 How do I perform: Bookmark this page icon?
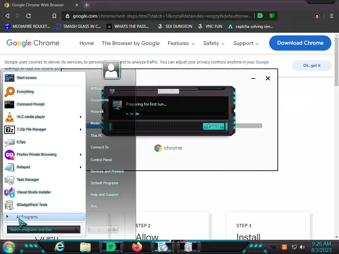point(54,16)
